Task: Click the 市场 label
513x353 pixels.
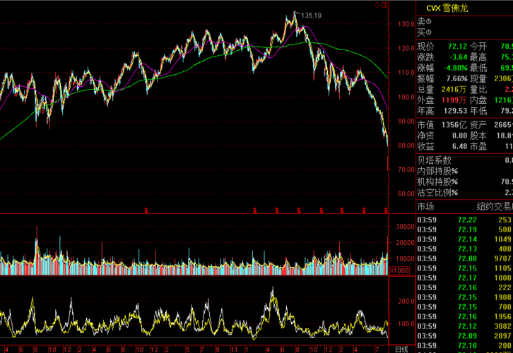Action: tap(425, 207)
